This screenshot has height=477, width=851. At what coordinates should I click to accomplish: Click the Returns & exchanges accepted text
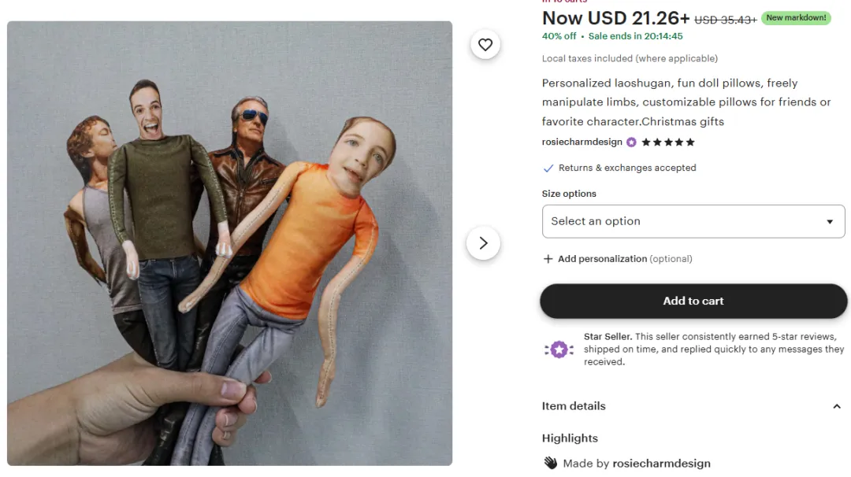[627, 168]
